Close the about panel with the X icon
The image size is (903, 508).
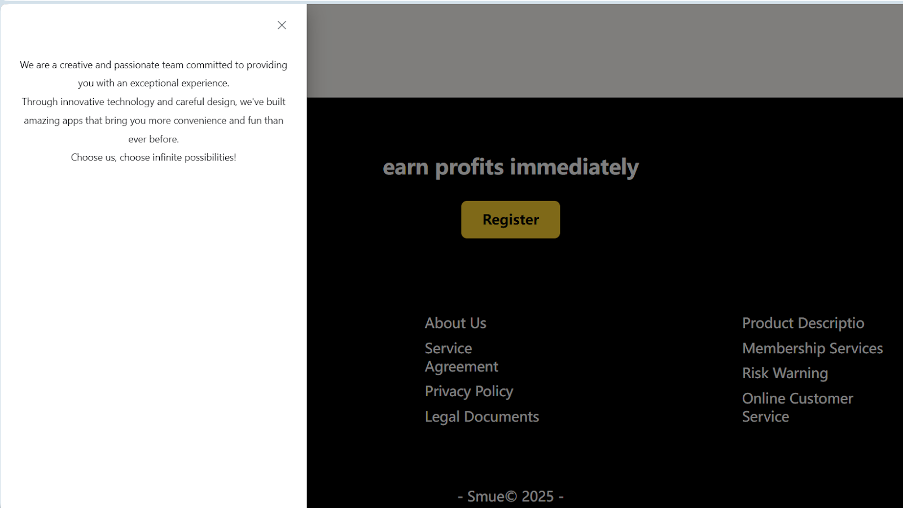click(282, 25)
